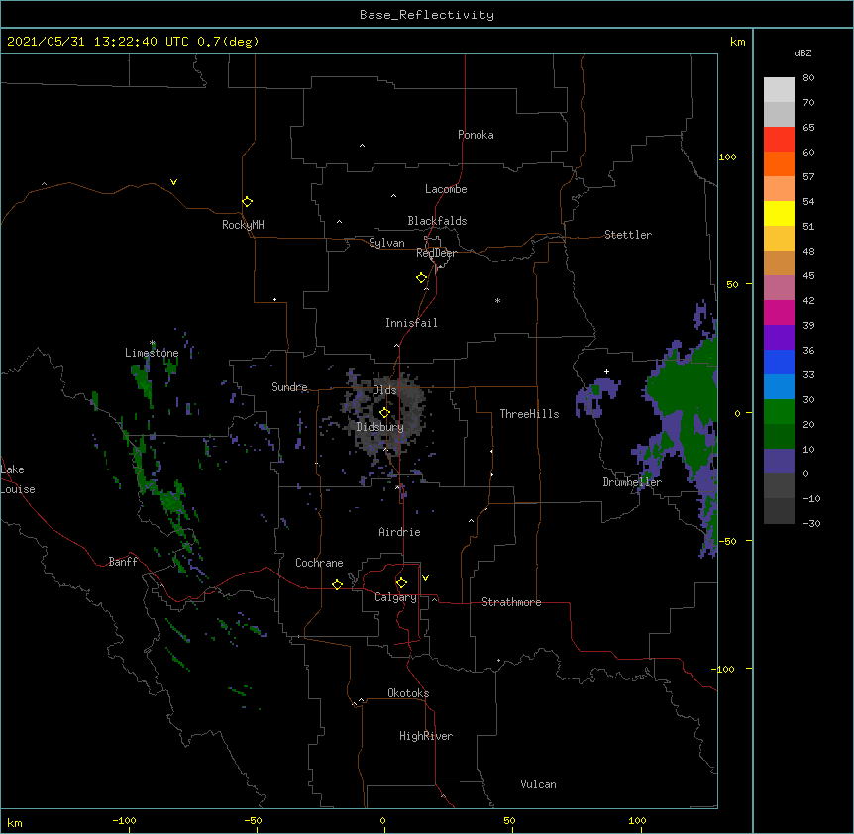Viewport: 854px width, 834px height.
Task: Click the asterisk marker east of Innisfail
Action: point(497,300)
